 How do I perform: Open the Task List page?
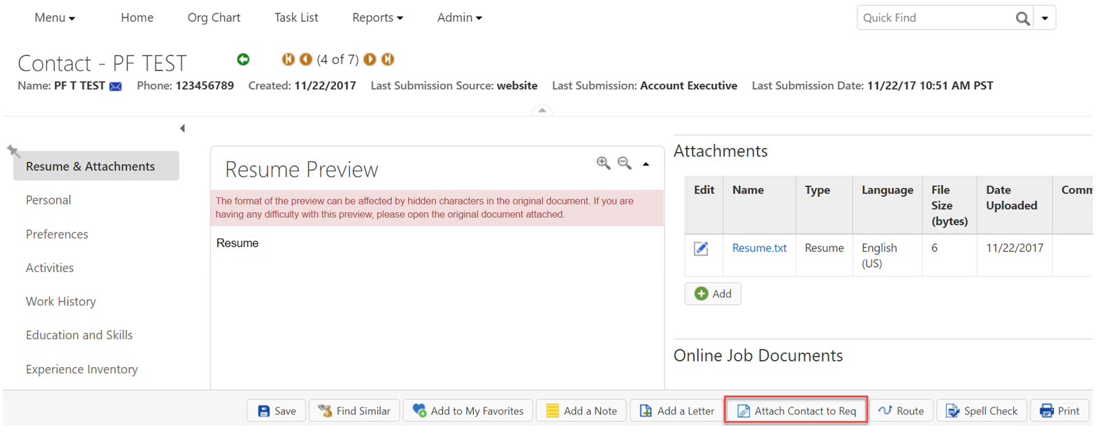coord(296,17)
